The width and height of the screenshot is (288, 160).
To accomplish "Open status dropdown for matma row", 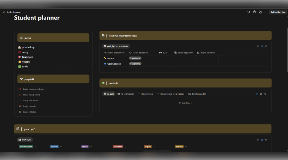I will 135,58.
